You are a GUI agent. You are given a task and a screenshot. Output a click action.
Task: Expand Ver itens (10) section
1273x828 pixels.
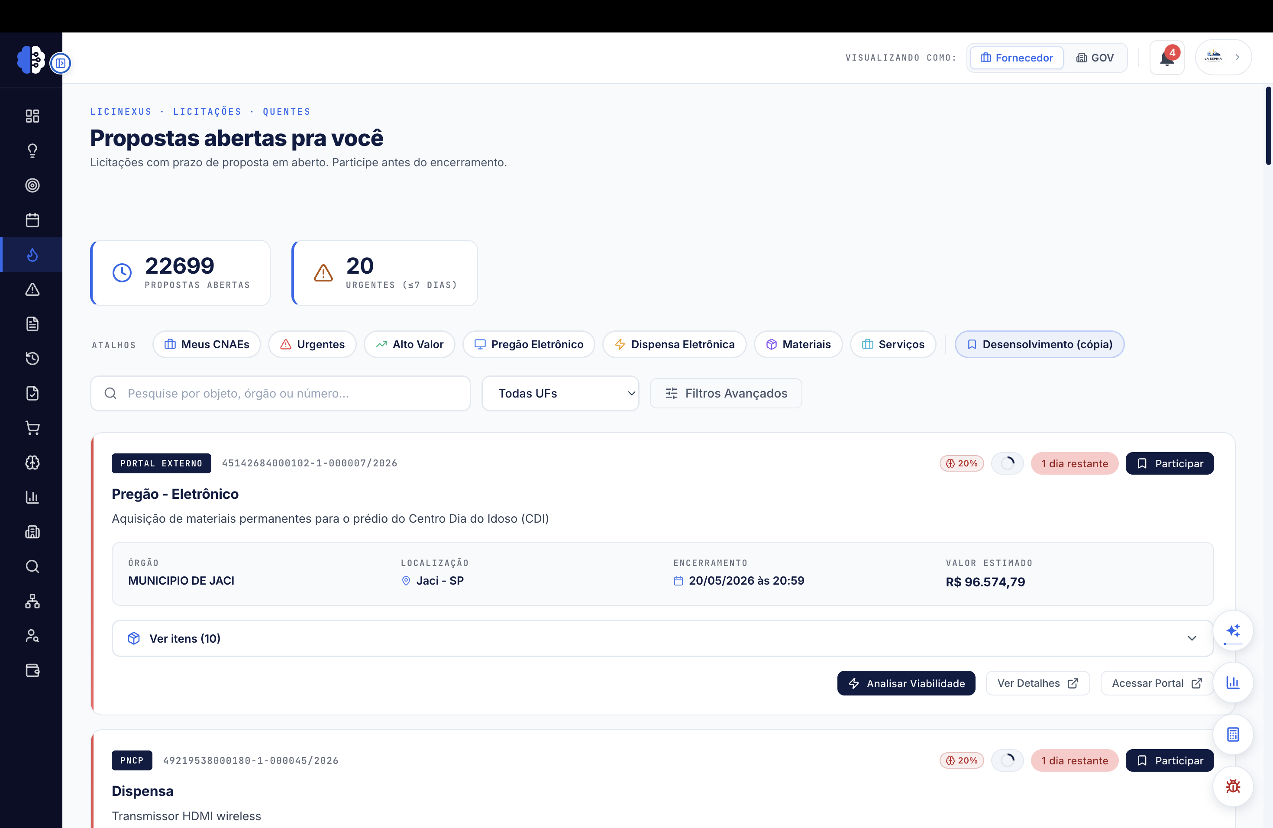[x=662, y=639]
